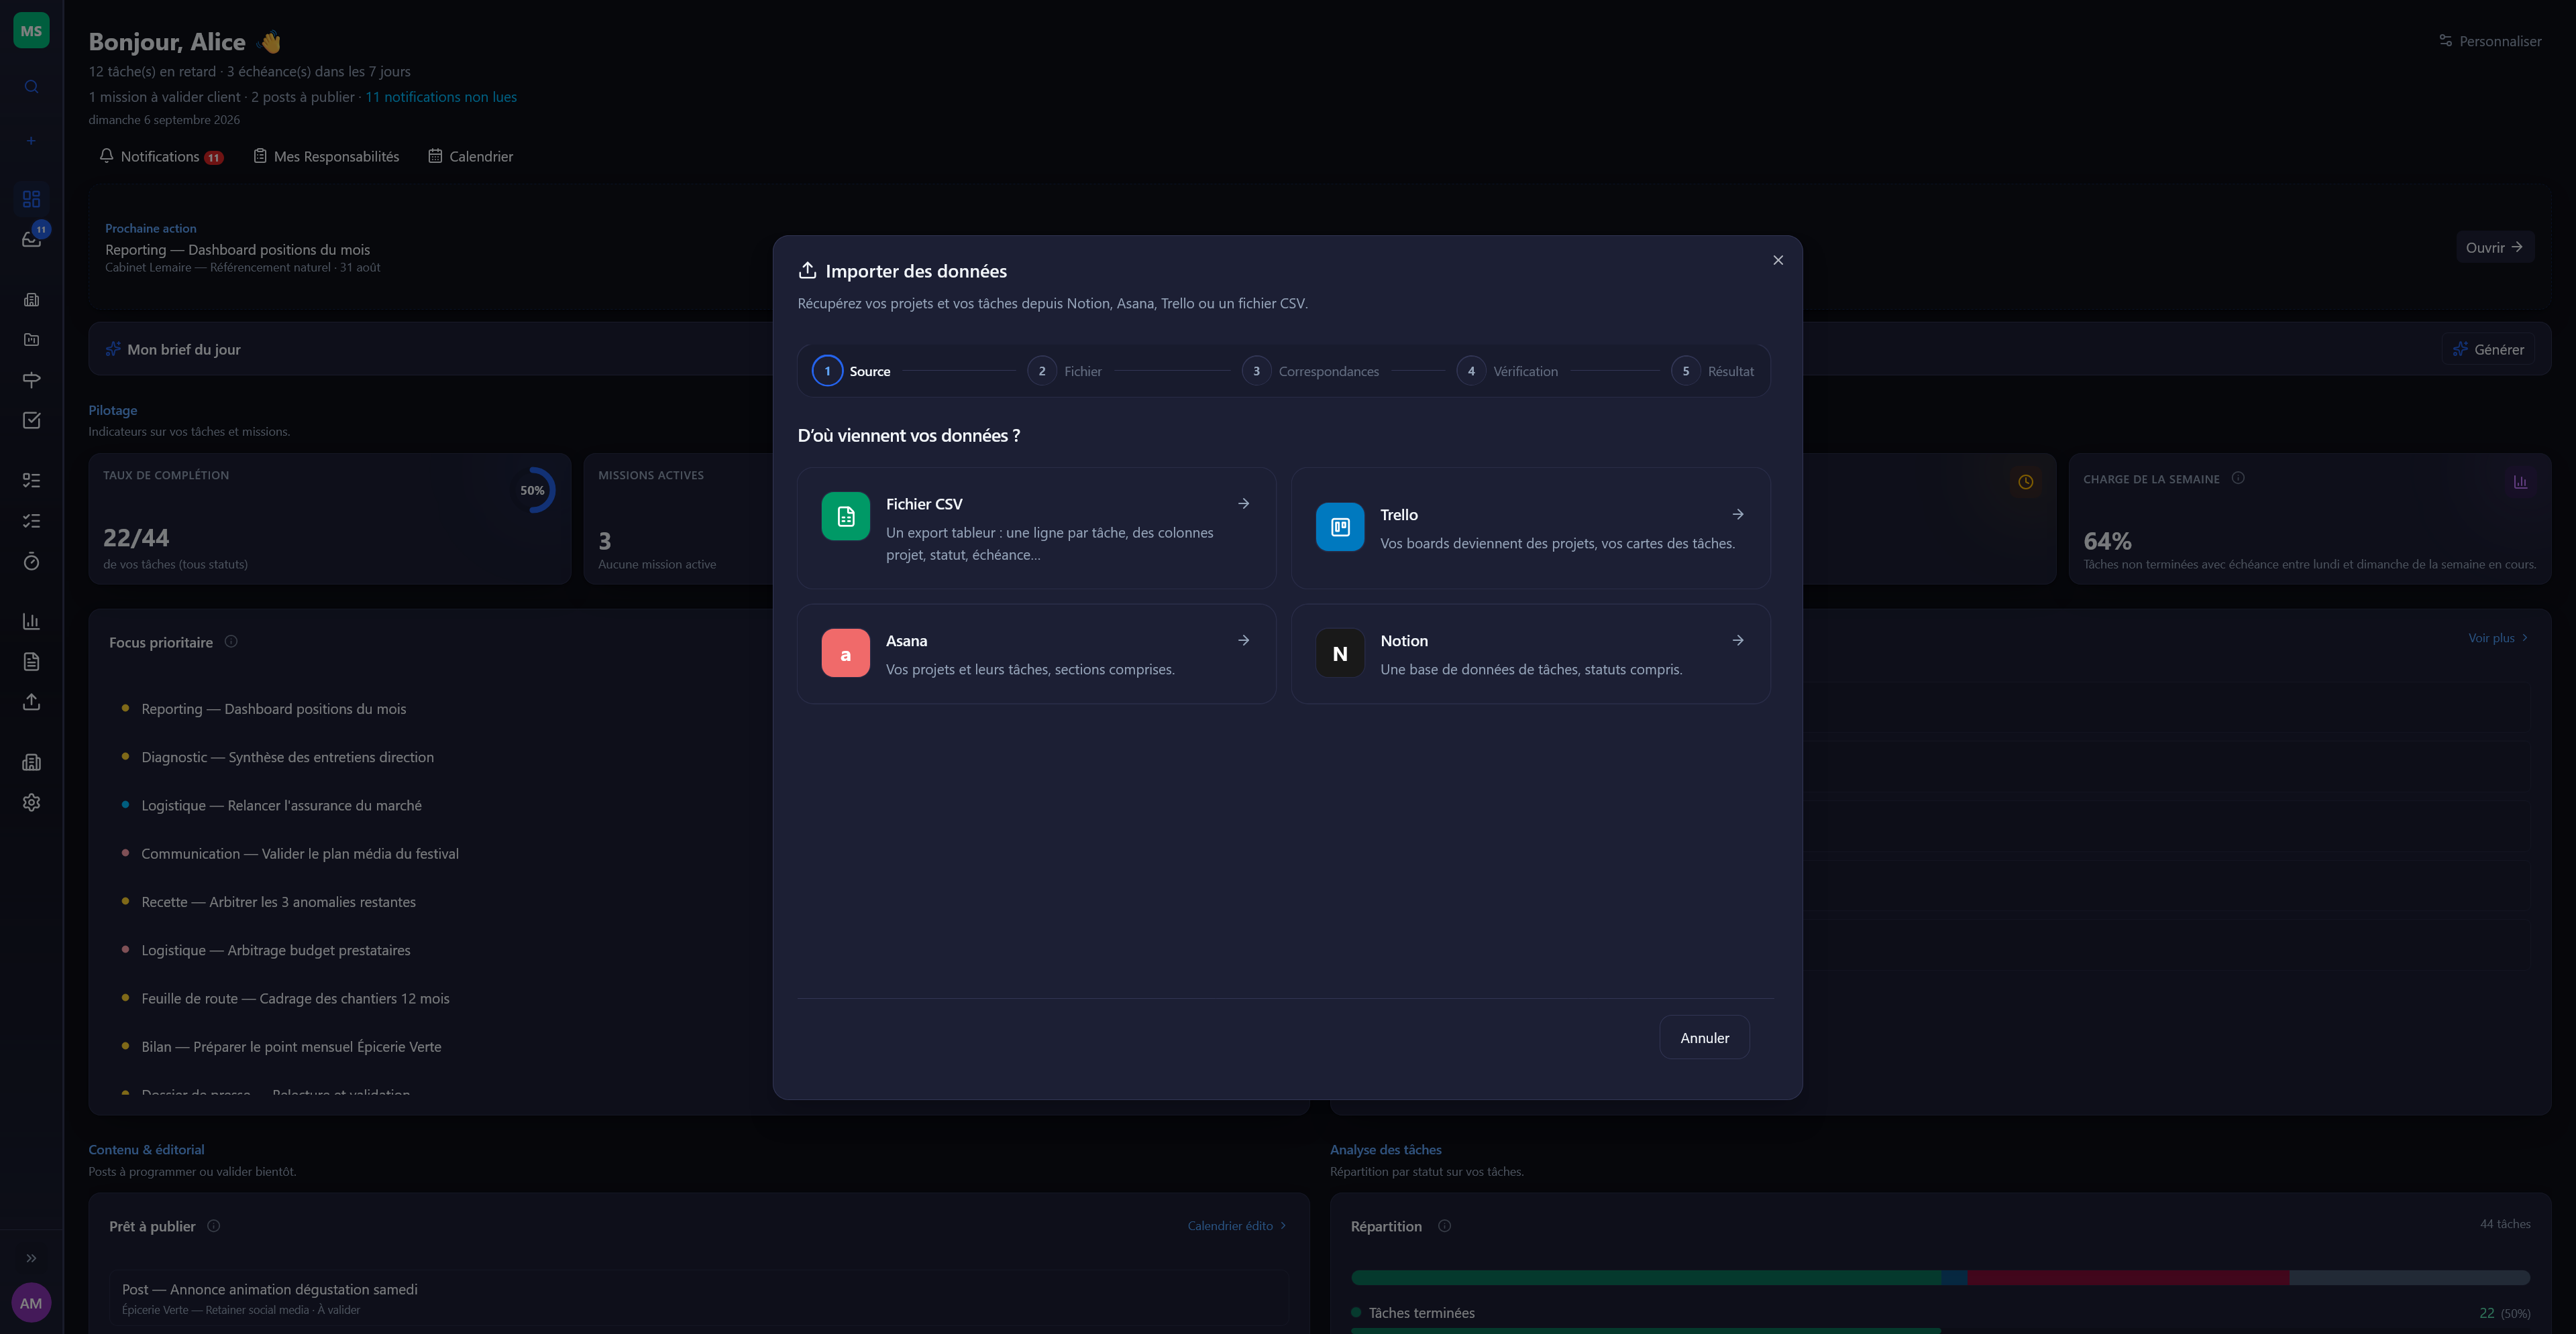Click the green MS workspace logo
Viewport: 2576px width, 1334px height.
pos(31,31)
